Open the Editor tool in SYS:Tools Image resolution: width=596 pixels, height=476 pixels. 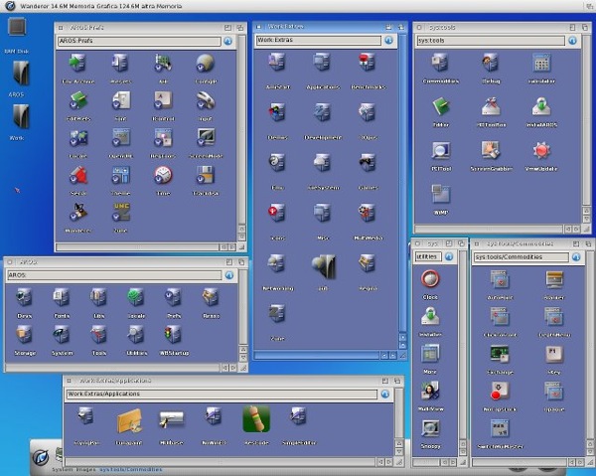440,107
